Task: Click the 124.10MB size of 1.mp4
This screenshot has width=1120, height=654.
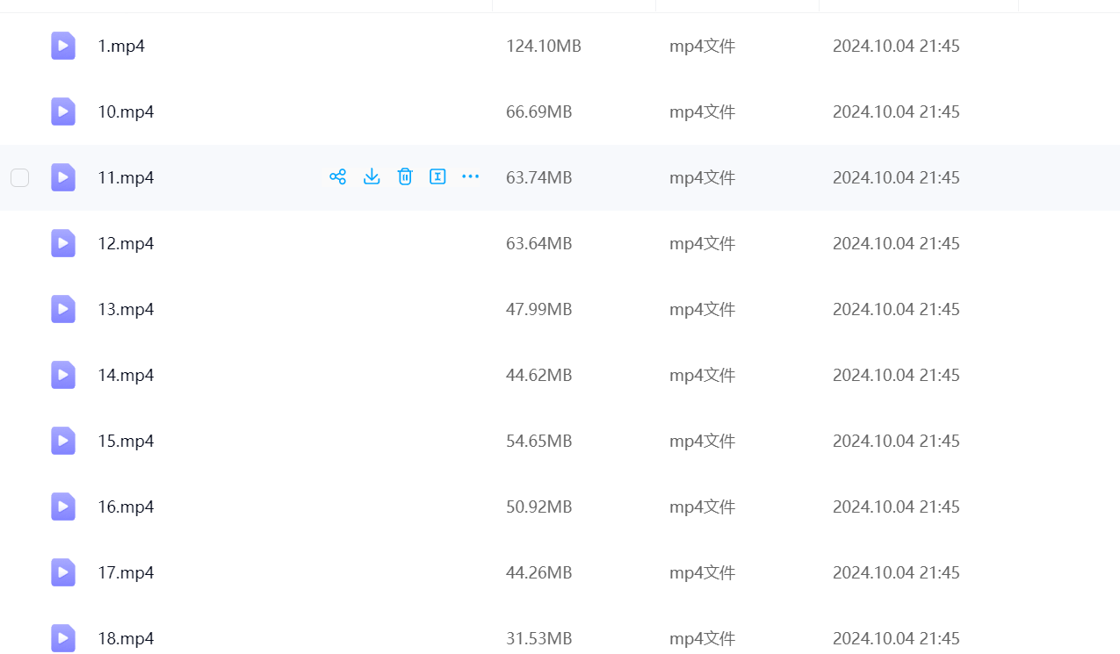Action: (543, 46)
